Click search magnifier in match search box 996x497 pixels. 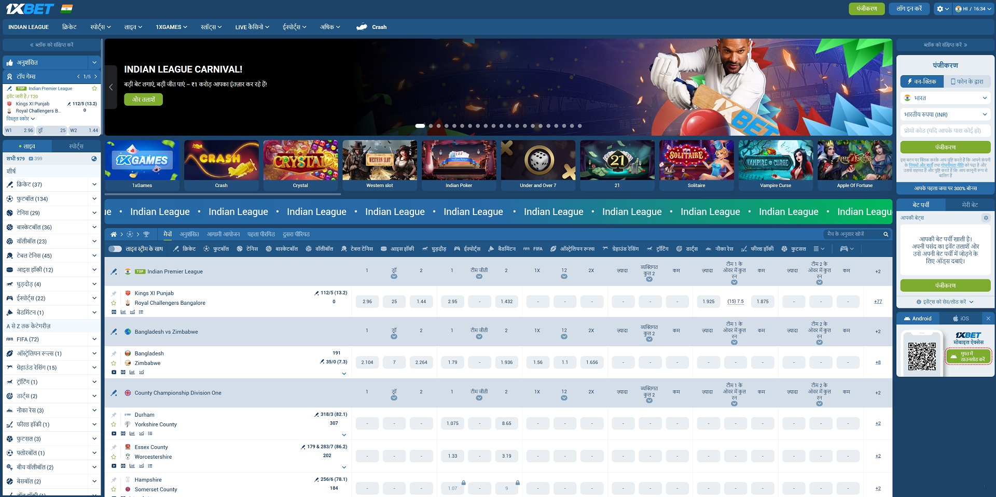coord(886,234)
